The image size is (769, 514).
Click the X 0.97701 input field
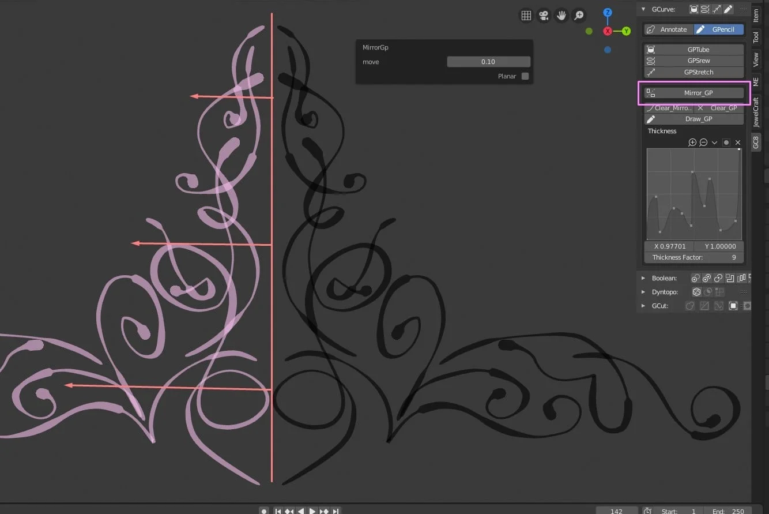[x=669, y=246]
